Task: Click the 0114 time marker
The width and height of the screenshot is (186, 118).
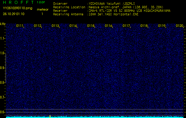Action: pyautogui.click(x=73, y=26)
